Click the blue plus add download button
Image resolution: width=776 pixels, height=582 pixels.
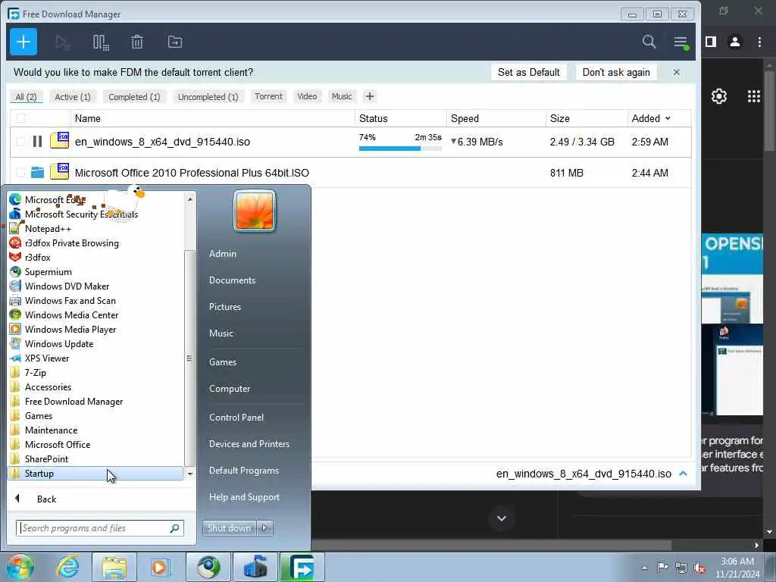tap(23, 42)
